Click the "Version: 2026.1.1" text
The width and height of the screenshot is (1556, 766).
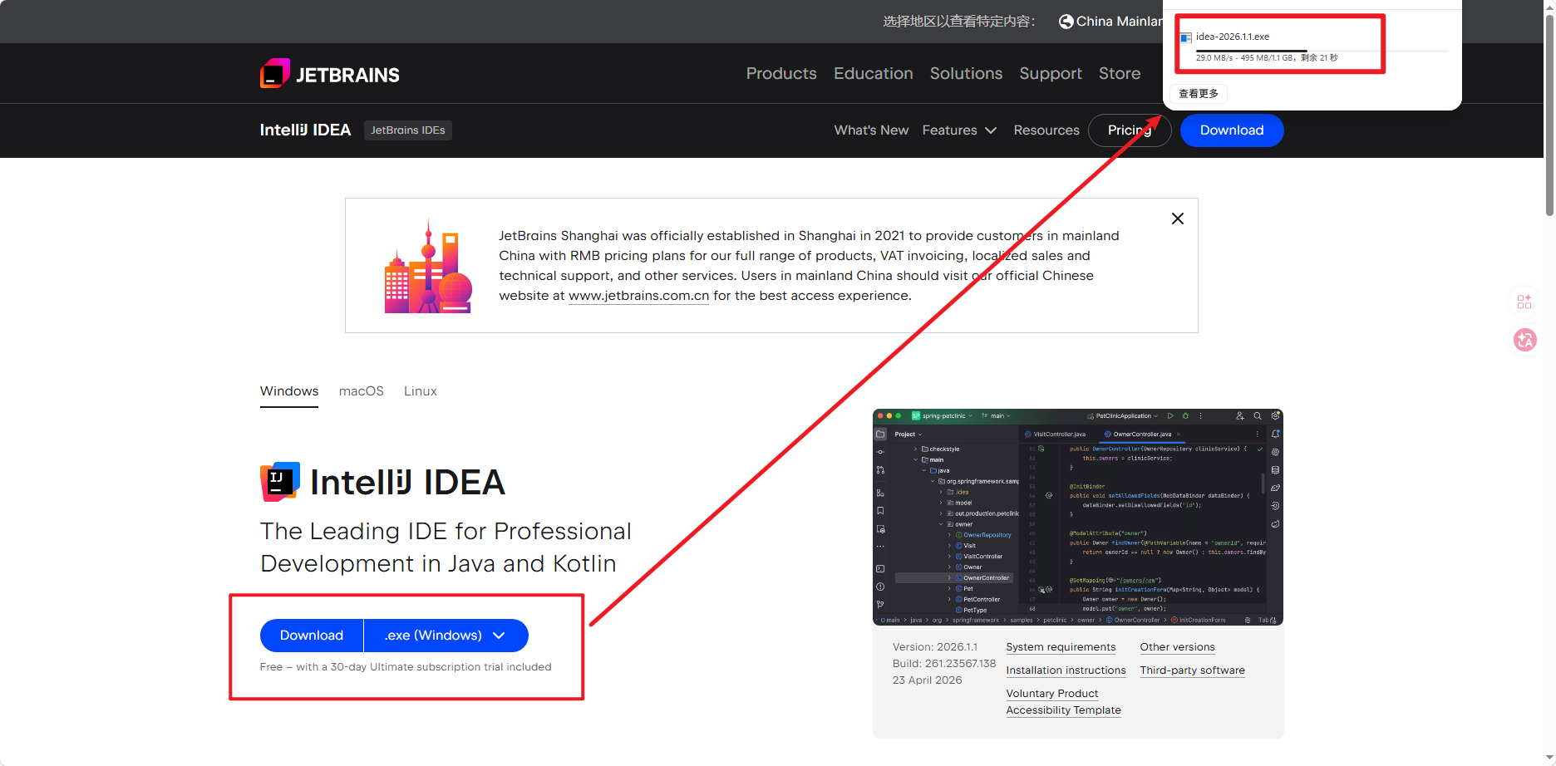[935, 647]
